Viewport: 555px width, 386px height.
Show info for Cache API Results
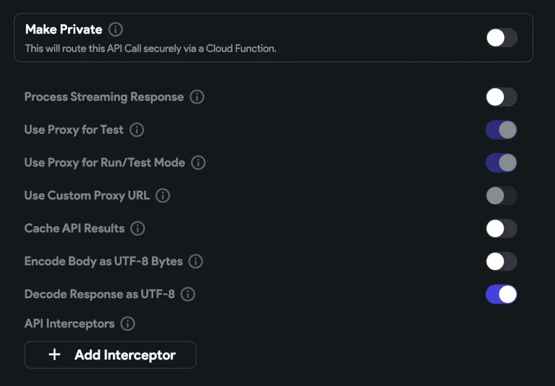tap(138, 229)
